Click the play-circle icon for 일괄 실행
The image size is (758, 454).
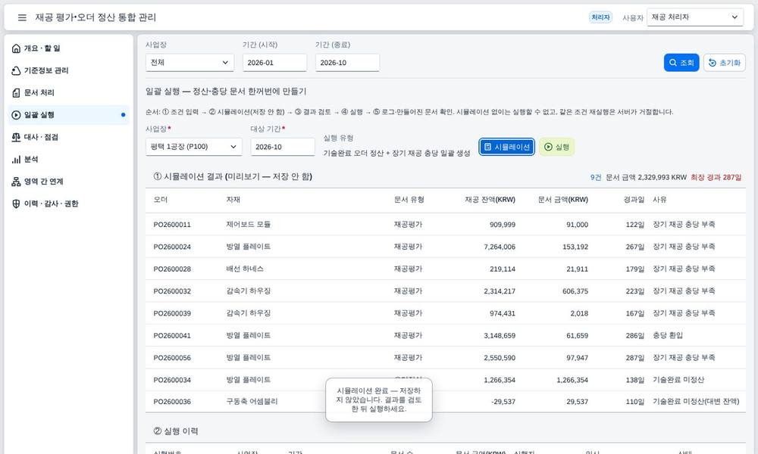16,115
